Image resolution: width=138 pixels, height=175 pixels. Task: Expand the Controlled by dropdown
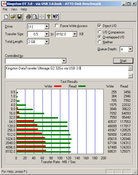(64, 61)
